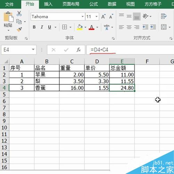Expand the Name Box dropdown arrow

click(33, 49)
